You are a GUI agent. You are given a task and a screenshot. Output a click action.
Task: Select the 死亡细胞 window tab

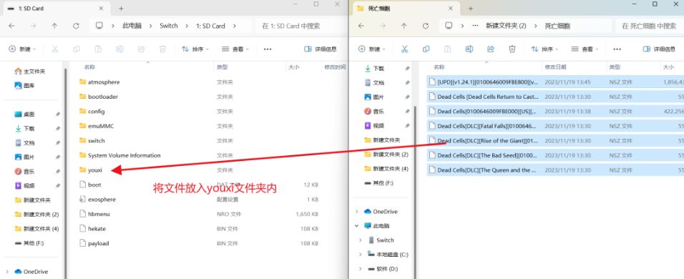coord(407,9)
